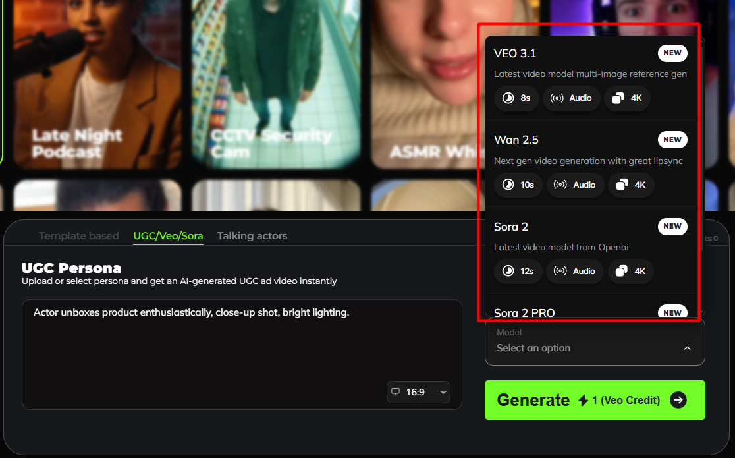The height and width of the screenshot is (458, 735).
Task: Collapse the Model select dropdown
Action: click(595, 342)
